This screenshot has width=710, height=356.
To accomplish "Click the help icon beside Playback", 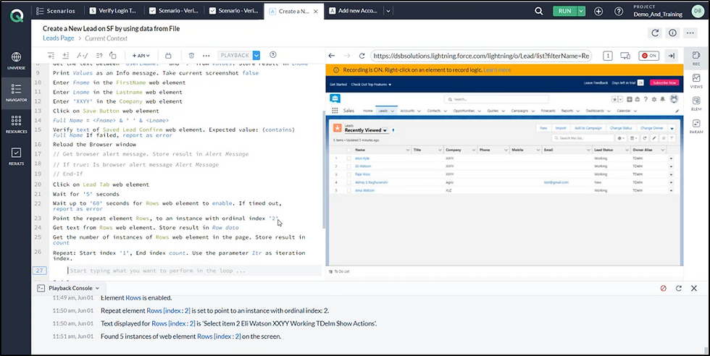I will coord(272,55).
